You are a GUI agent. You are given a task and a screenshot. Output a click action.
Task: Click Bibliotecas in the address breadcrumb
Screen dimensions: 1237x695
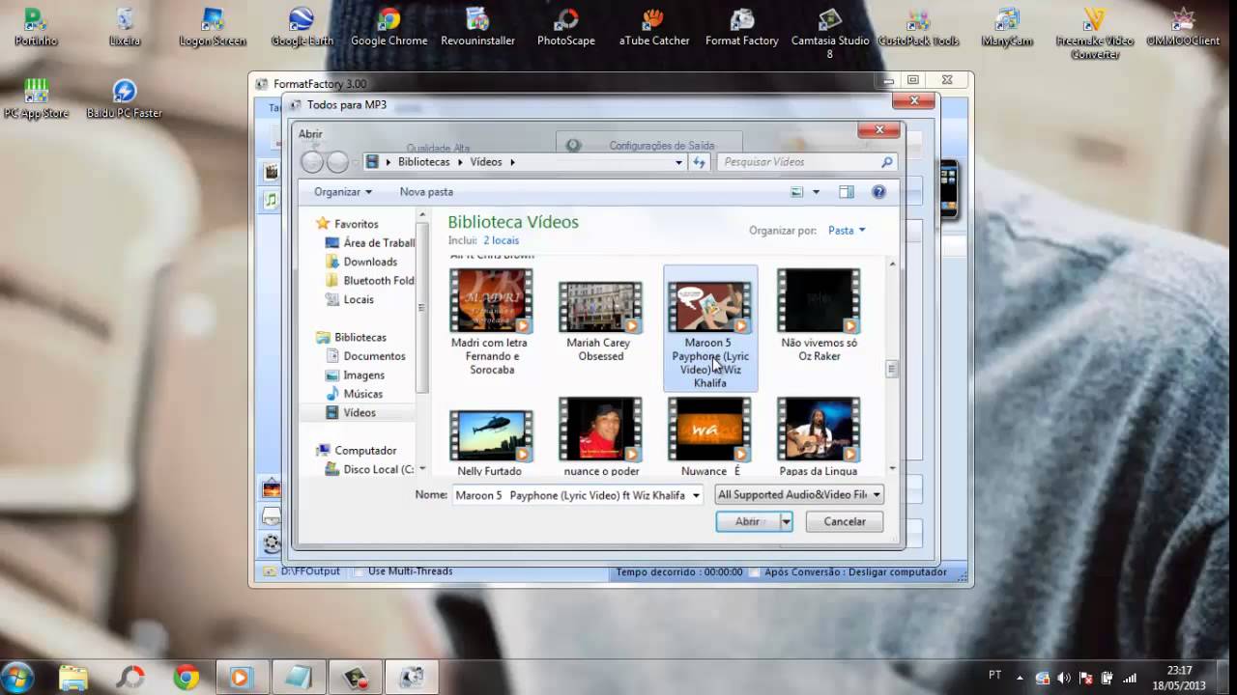(x=424, y=162)
